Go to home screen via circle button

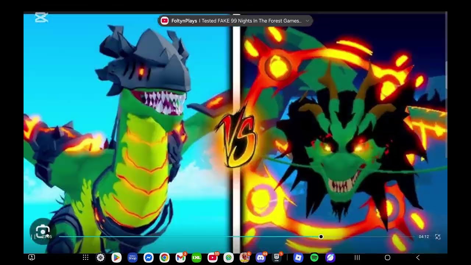point(387,258)
